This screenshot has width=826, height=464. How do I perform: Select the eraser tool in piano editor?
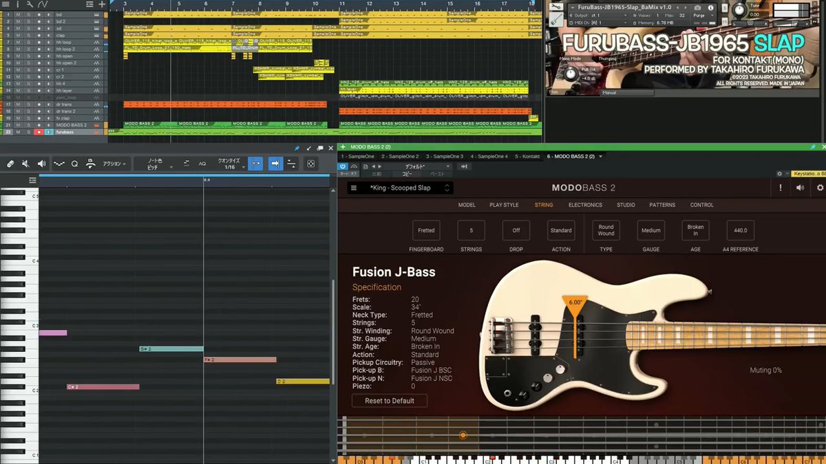pyautogui.click(x=10, y=164)
